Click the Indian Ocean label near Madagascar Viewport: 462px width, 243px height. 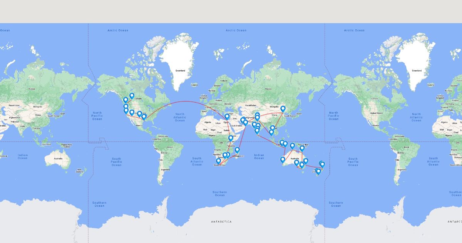259,156
